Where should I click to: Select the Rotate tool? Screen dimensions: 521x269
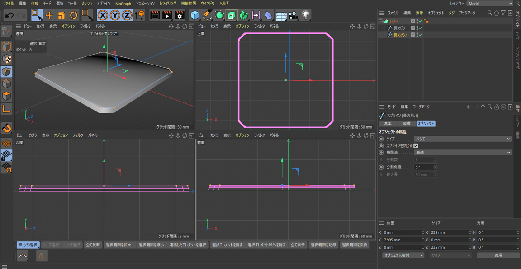point(73,15)
